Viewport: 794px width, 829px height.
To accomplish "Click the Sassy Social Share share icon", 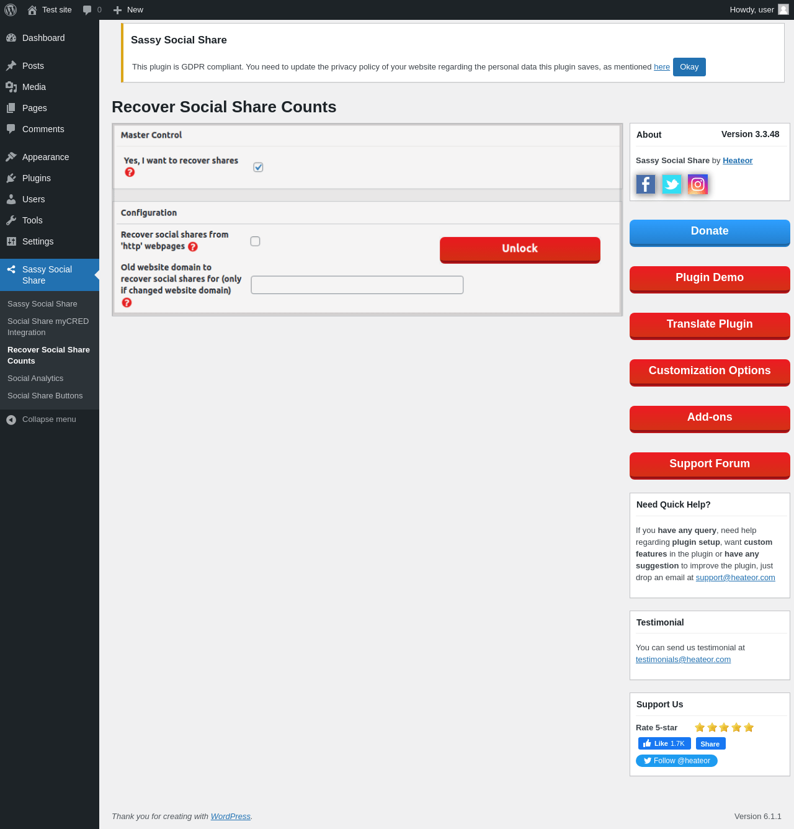I will pyautogui.click(x=11, y=269).
